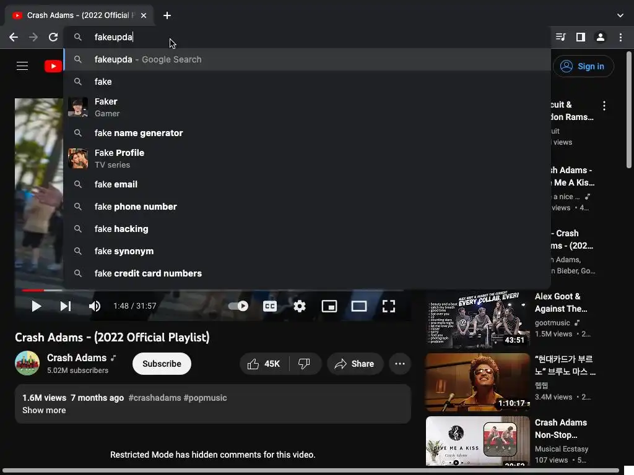634x475 pixels.
Task: Open Give Me A Kiss thumbnail
Action: point(477,441)
